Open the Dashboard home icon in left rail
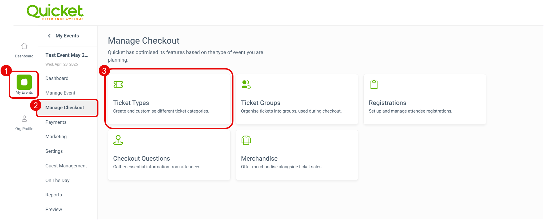The width and height of the screenshot is (544, 220). click(x=24, y=46)
